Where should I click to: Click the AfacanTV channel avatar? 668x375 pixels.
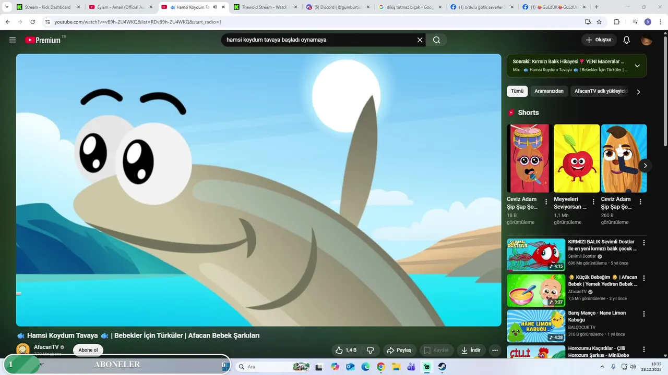23,349
